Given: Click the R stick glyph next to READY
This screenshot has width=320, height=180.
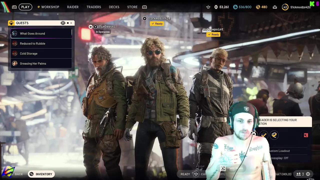Looking at the screenshot, I should click(x=196, y=174).
